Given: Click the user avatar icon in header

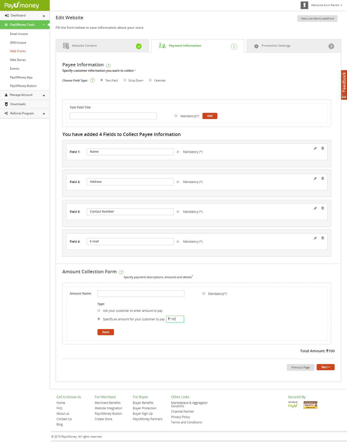Looking at the screenshot, I should pos(304,5).
